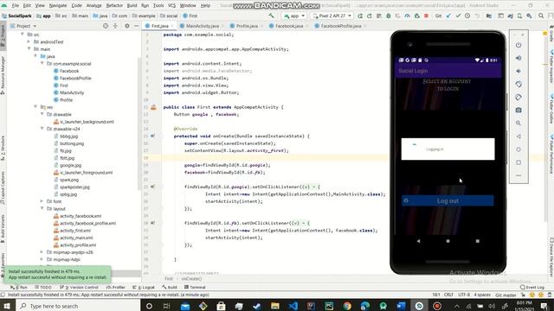Open FacebookProfile class in project tree

coord(75,78)
